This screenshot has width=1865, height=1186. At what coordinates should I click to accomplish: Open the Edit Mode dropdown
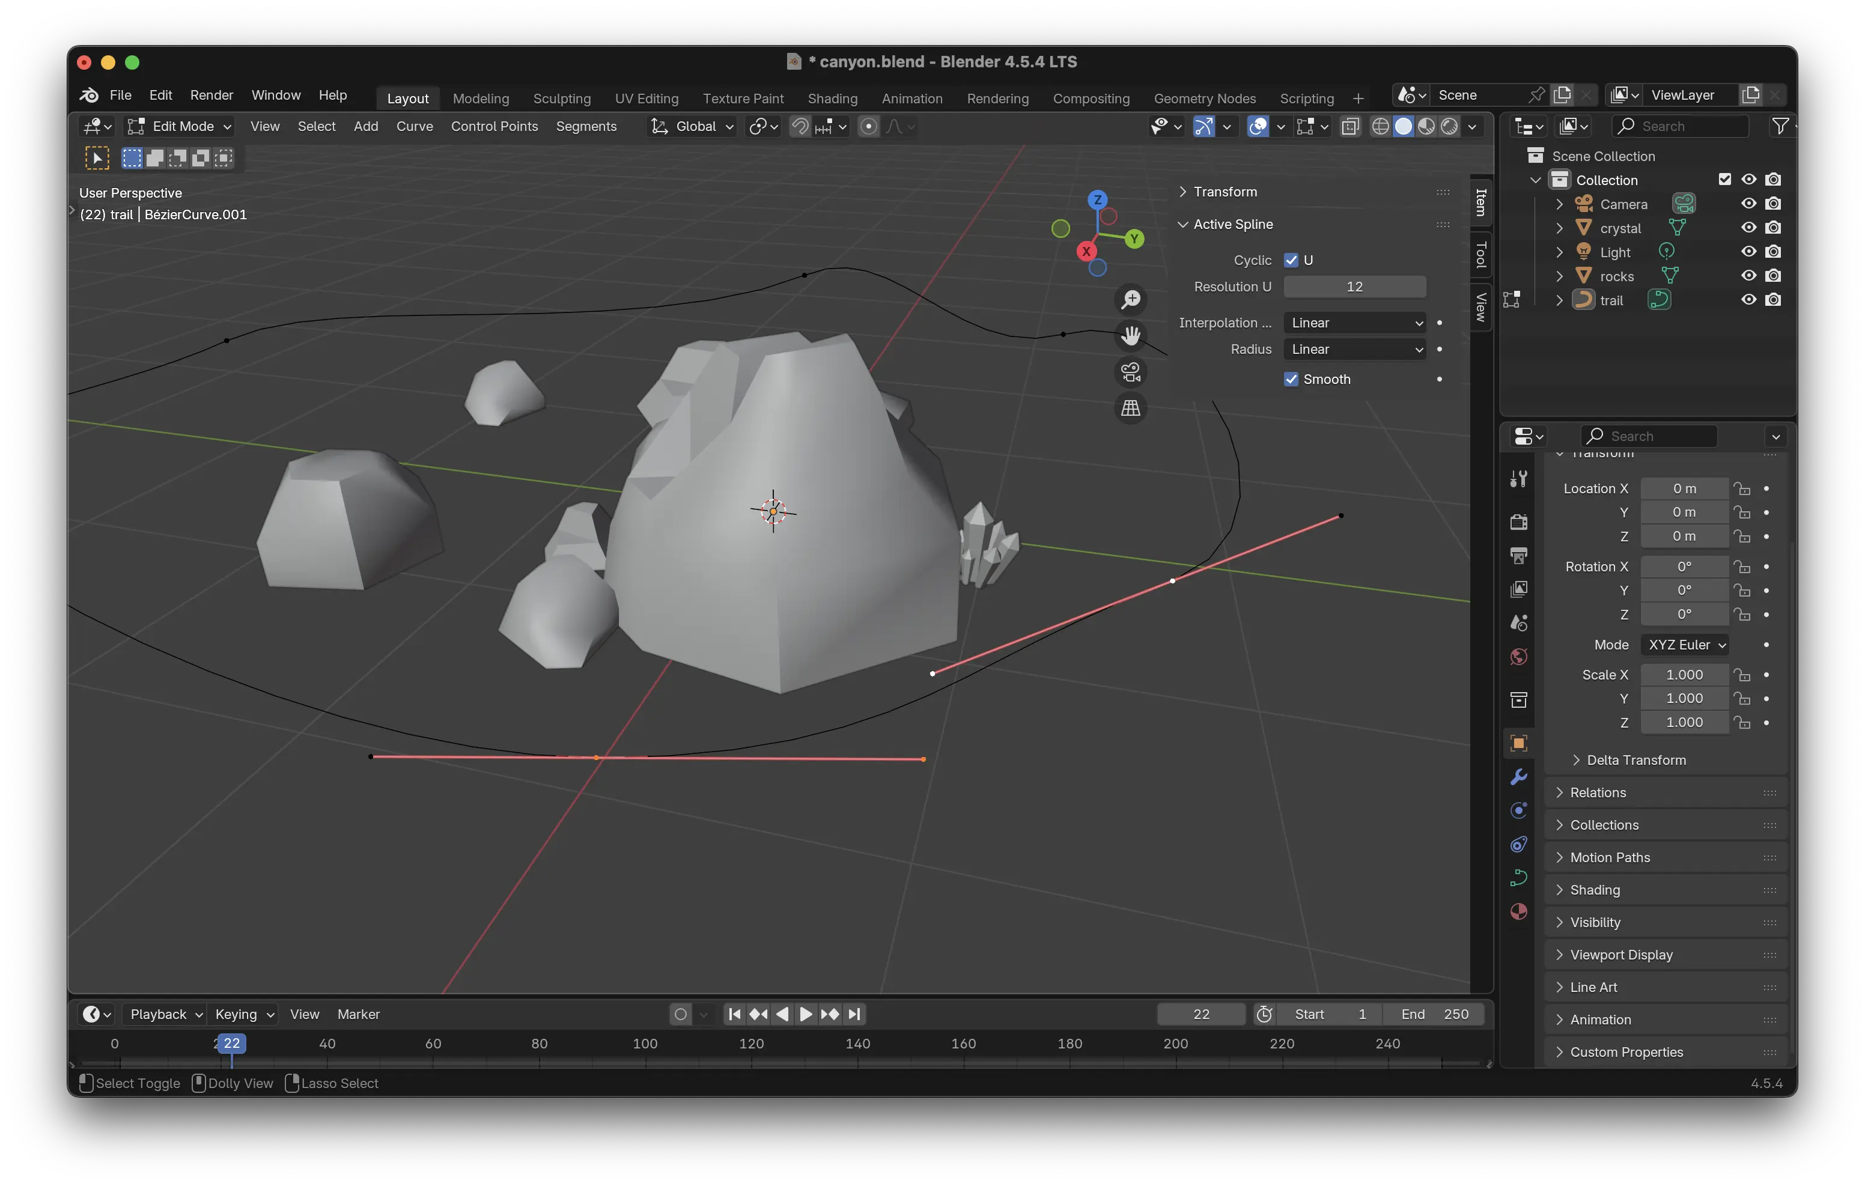[180, 126]
